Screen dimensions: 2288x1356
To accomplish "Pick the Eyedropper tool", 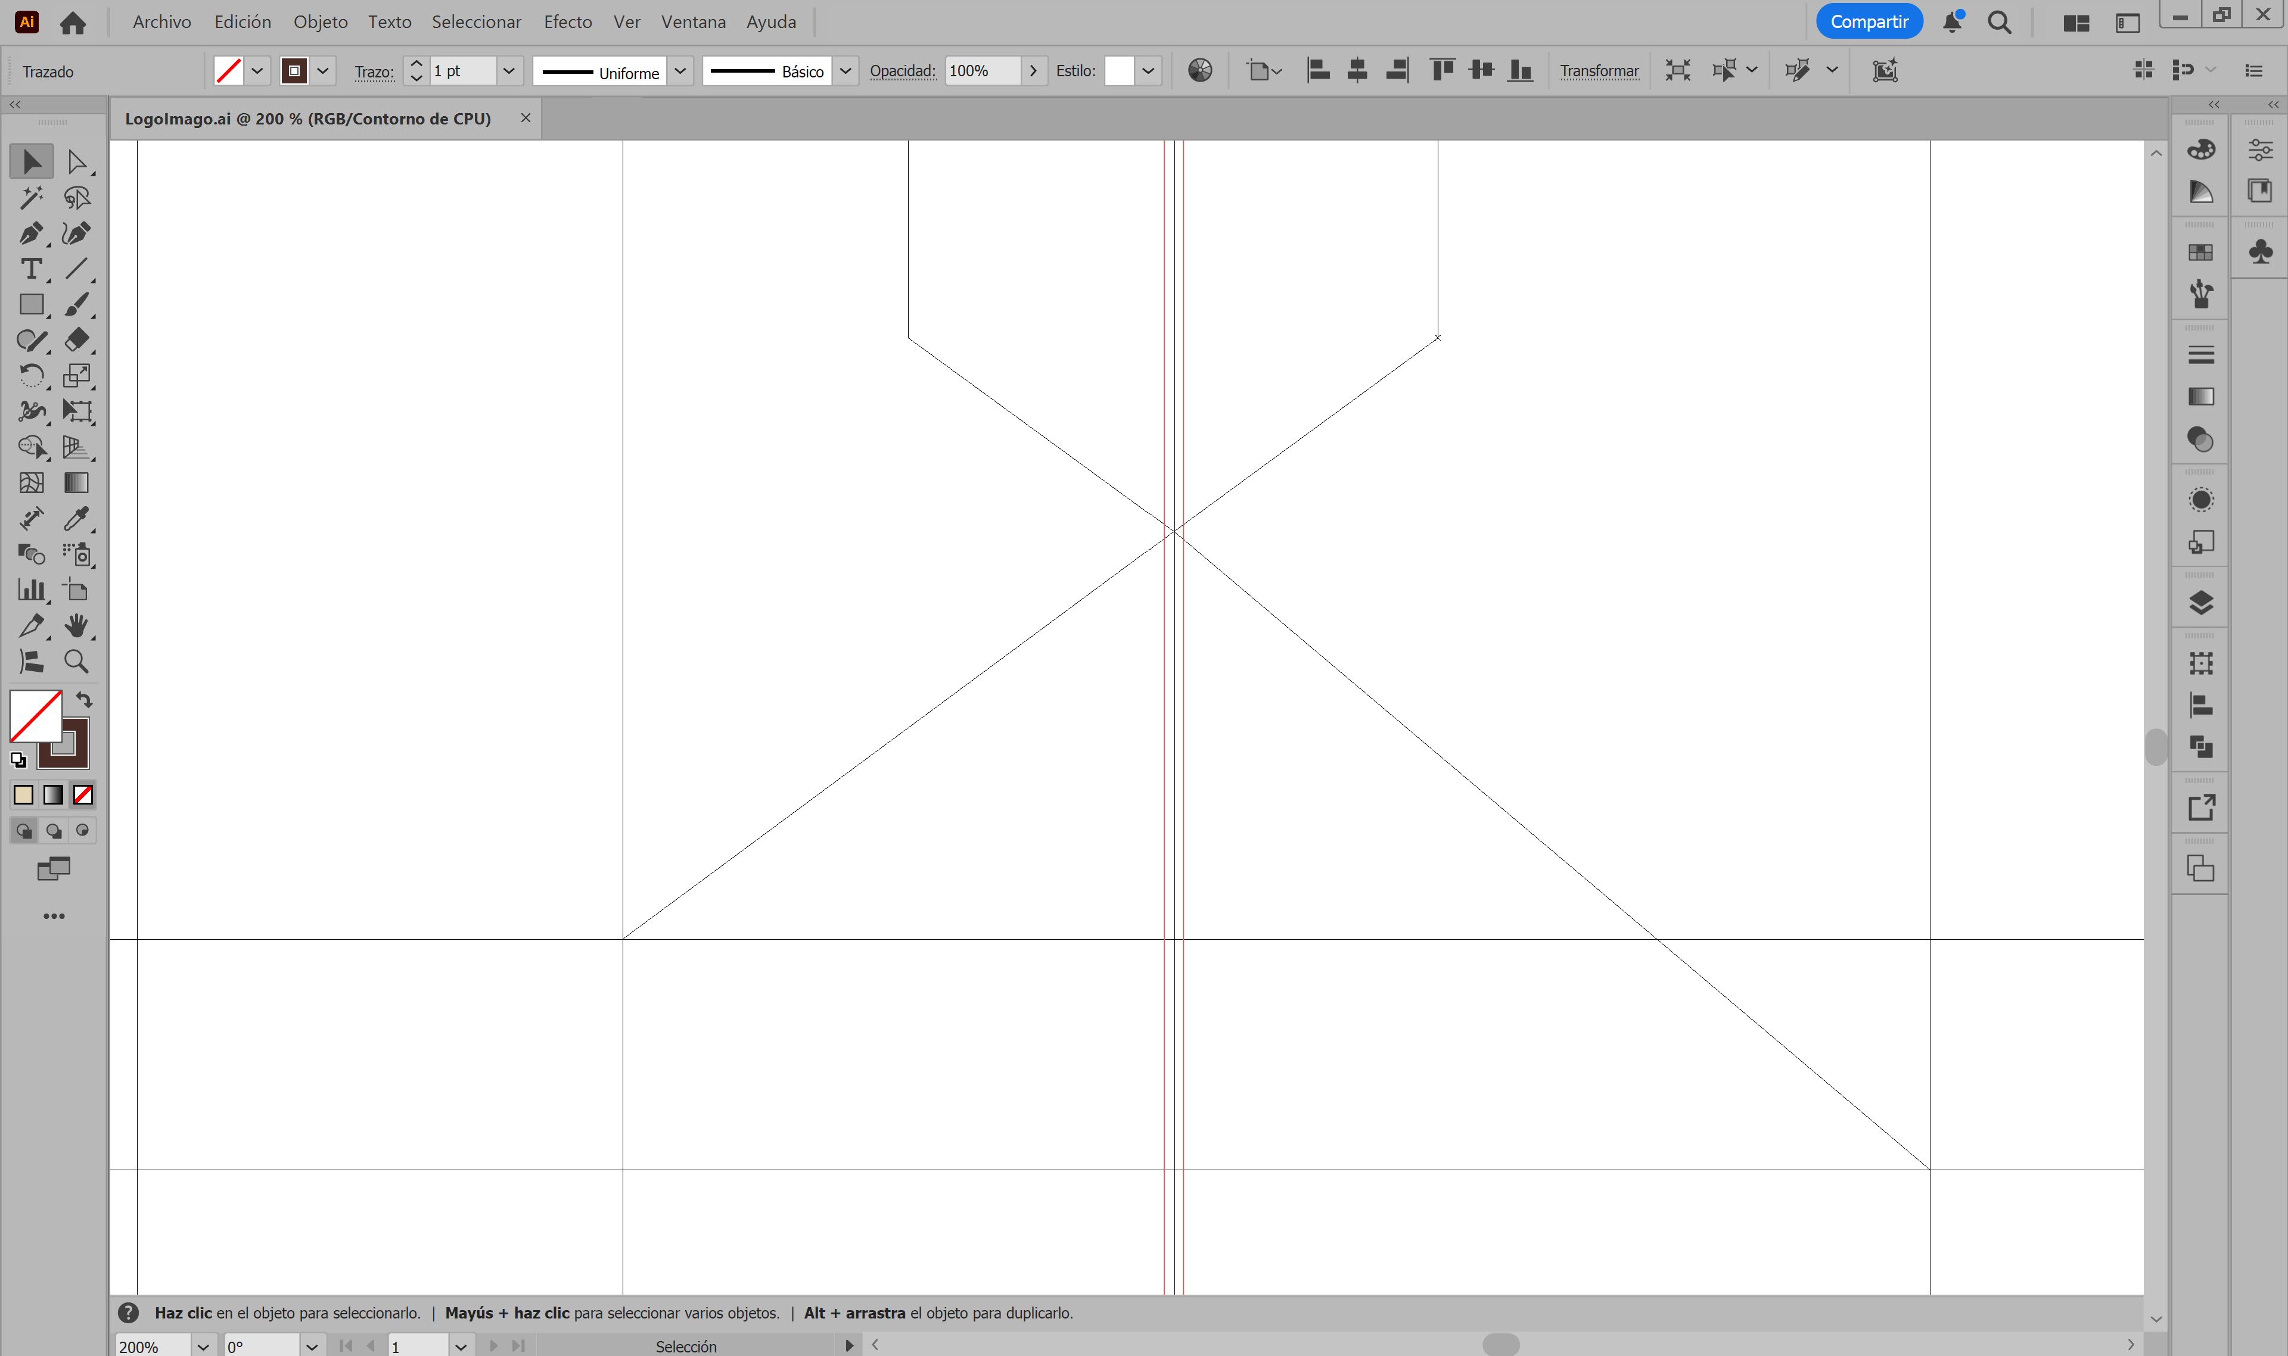I will pos(77,519).
